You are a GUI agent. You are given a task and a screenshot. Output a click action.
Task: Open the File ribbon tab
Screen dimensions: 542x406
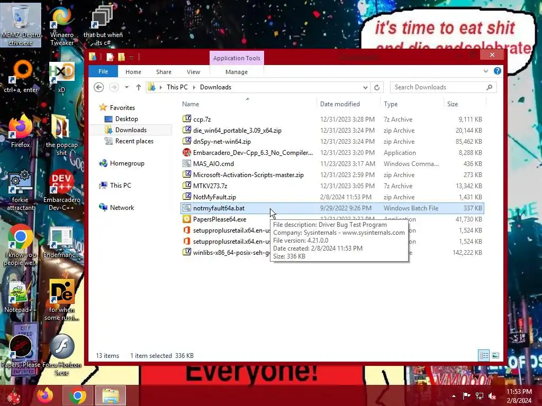(103, 71)
